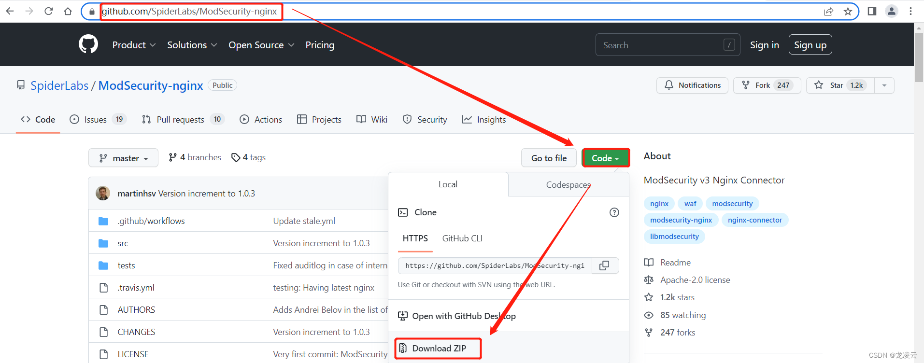
Task: Expand the Solutions menu
Action: tap(192, 45)
